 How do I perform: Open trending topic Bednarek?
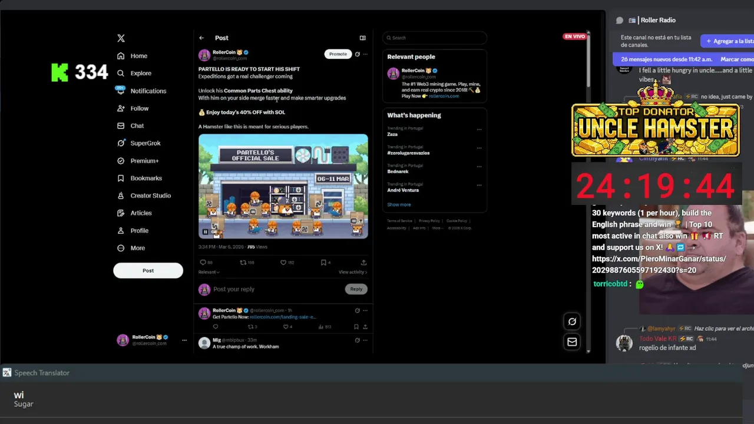coord(398,171)
